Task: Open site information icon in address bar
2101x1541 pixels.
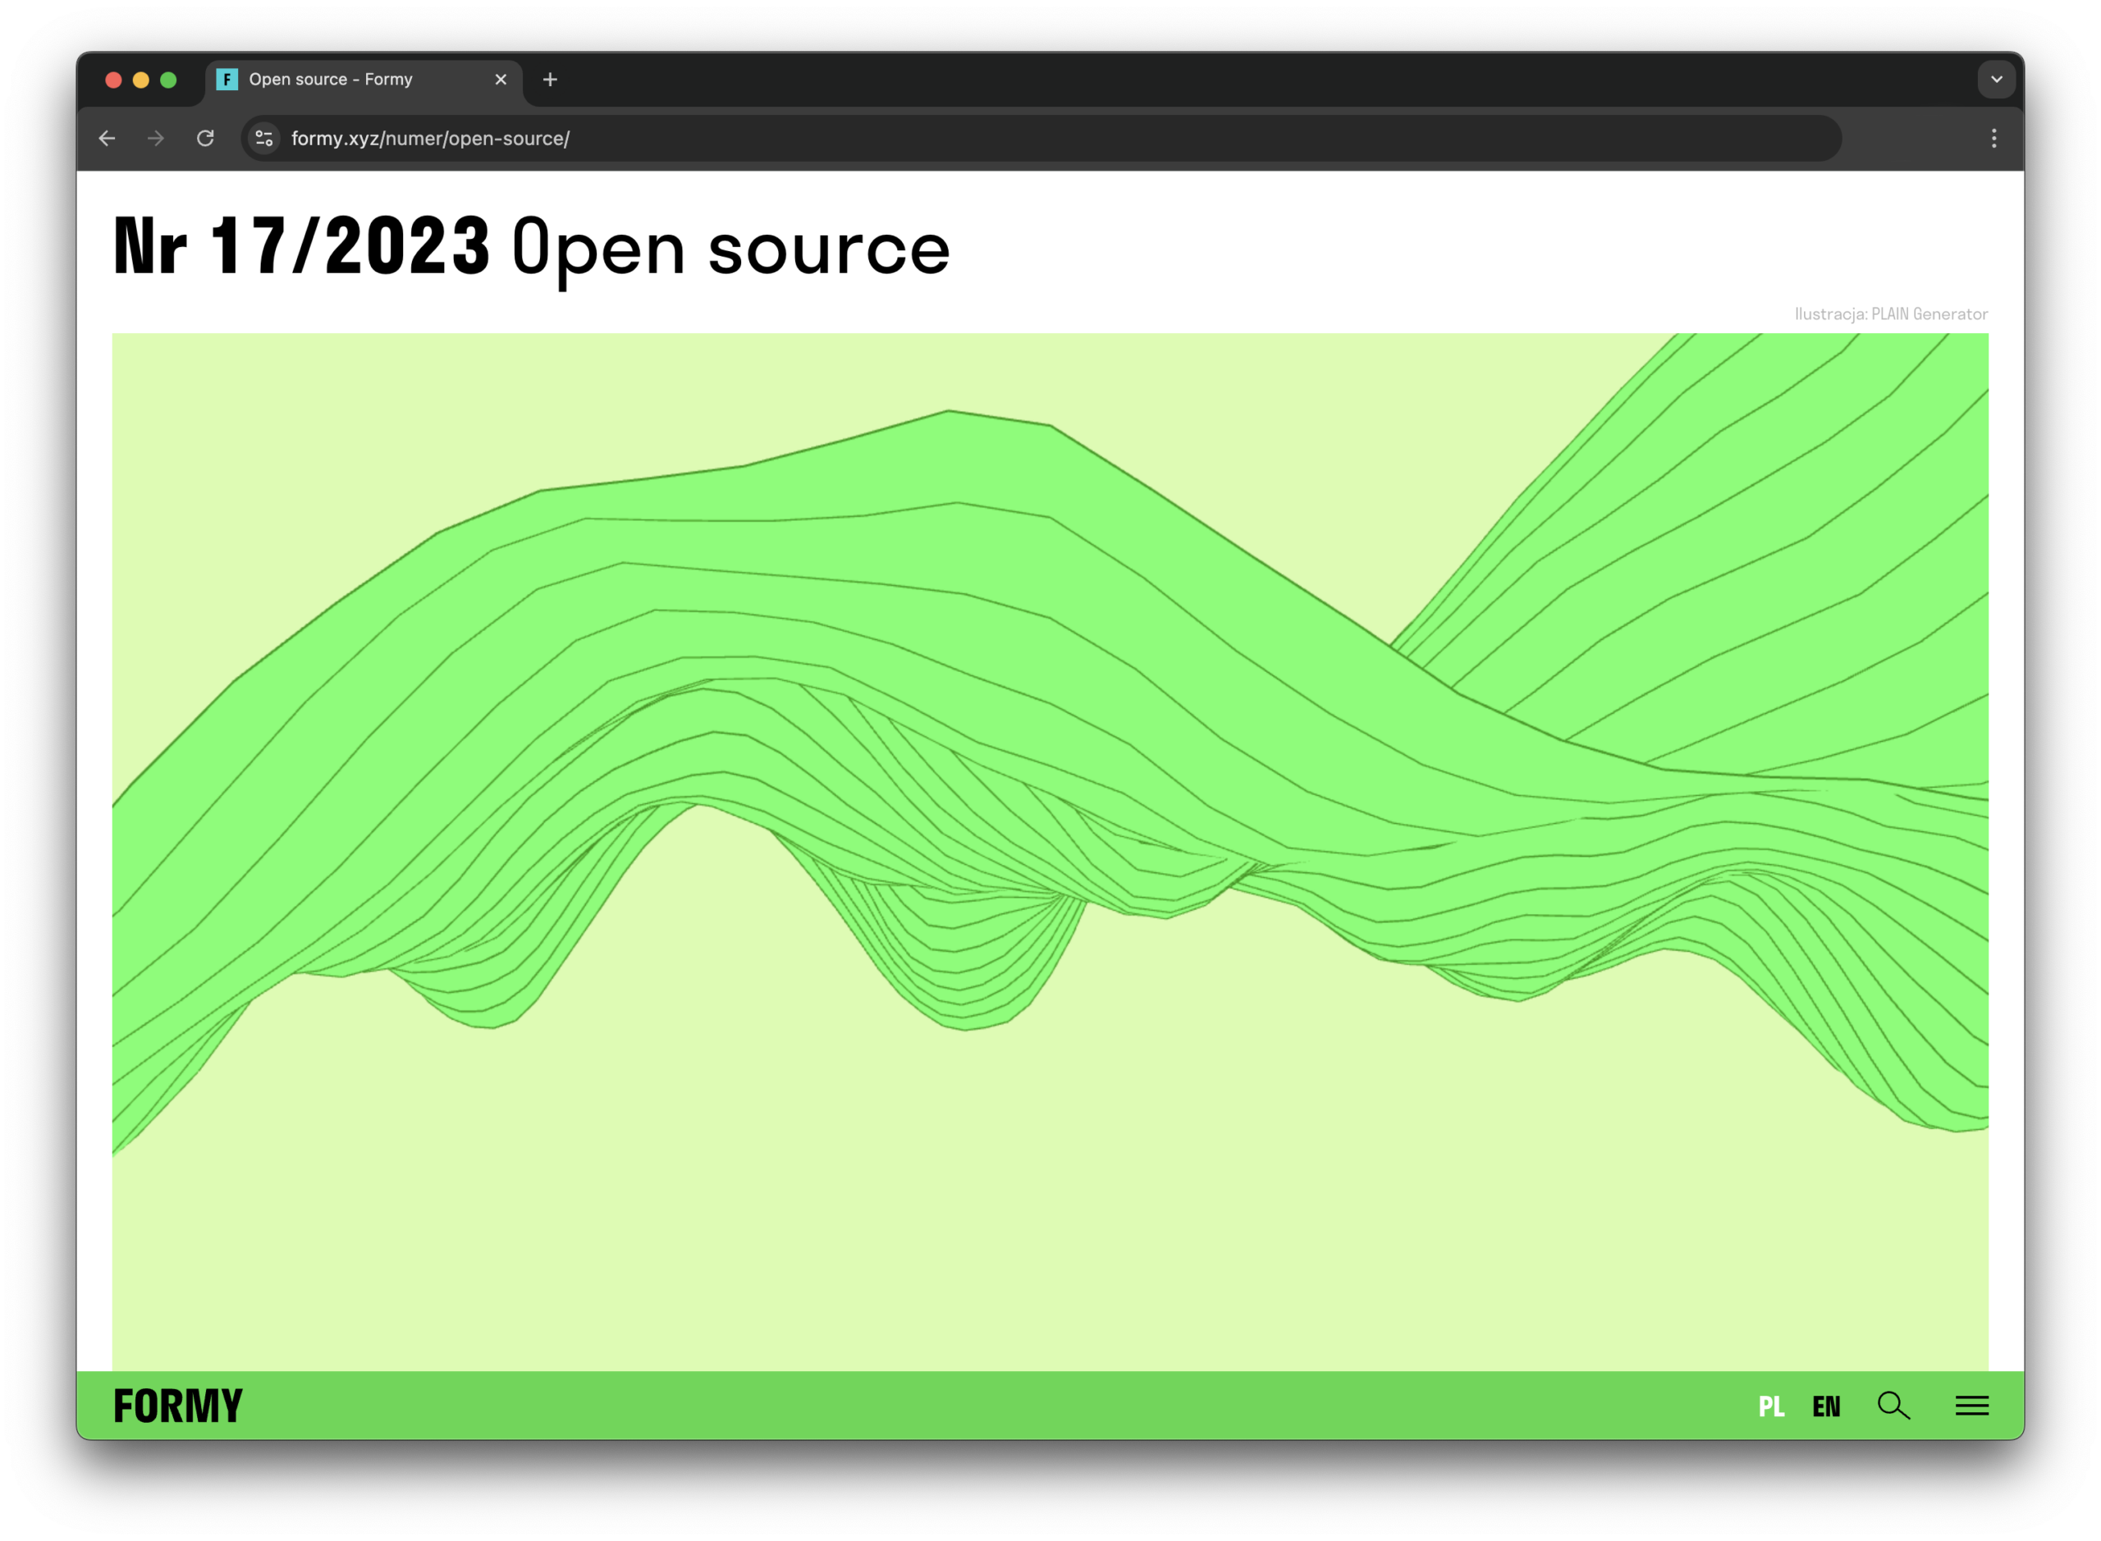Action: tap(264, 138)
